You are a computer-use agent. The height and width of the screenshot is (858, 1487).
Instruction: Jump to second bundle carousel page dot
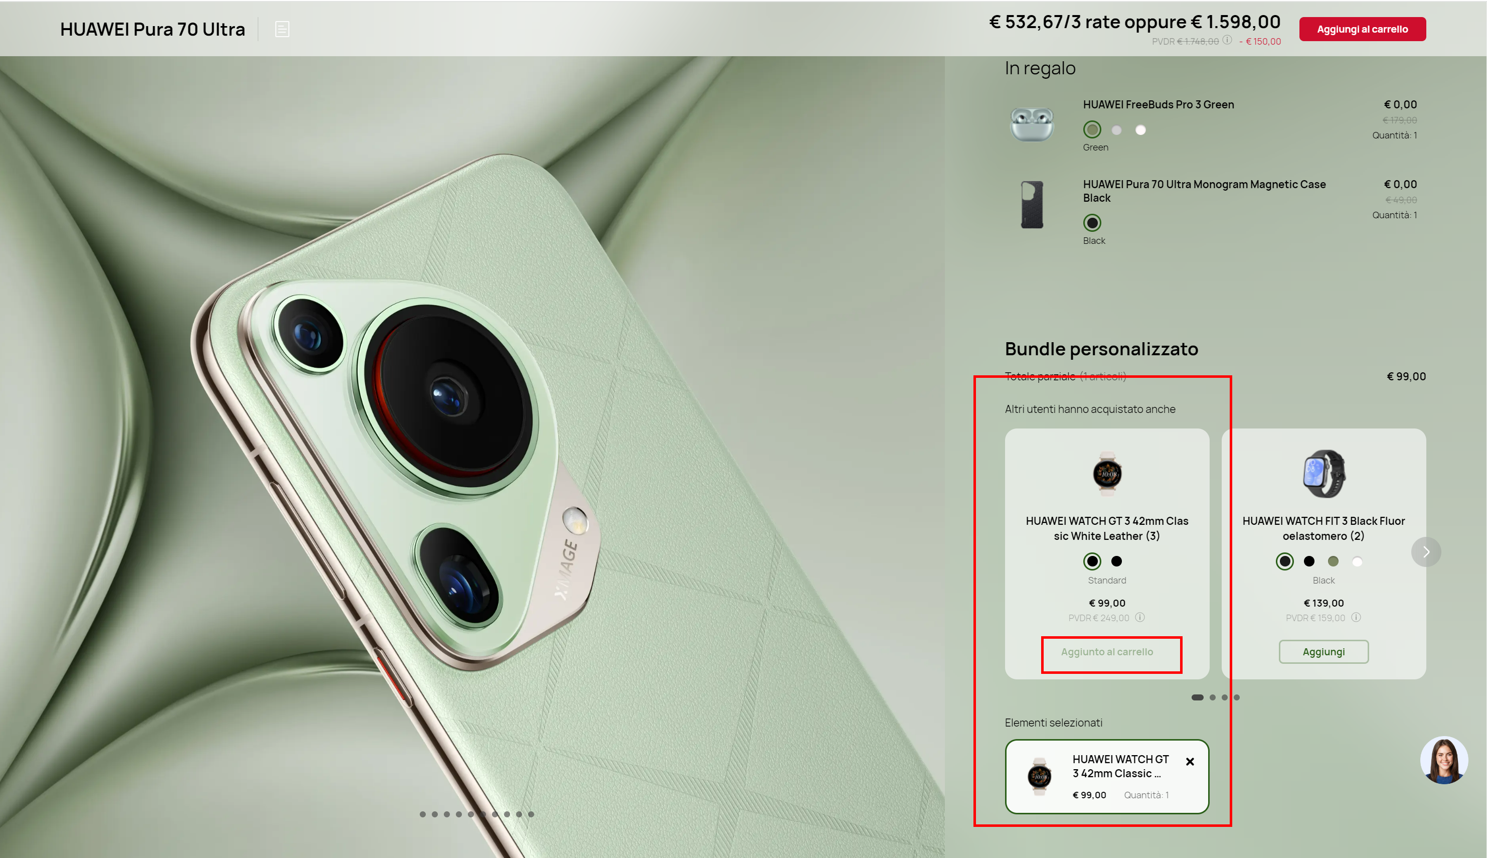[1213, 697]
